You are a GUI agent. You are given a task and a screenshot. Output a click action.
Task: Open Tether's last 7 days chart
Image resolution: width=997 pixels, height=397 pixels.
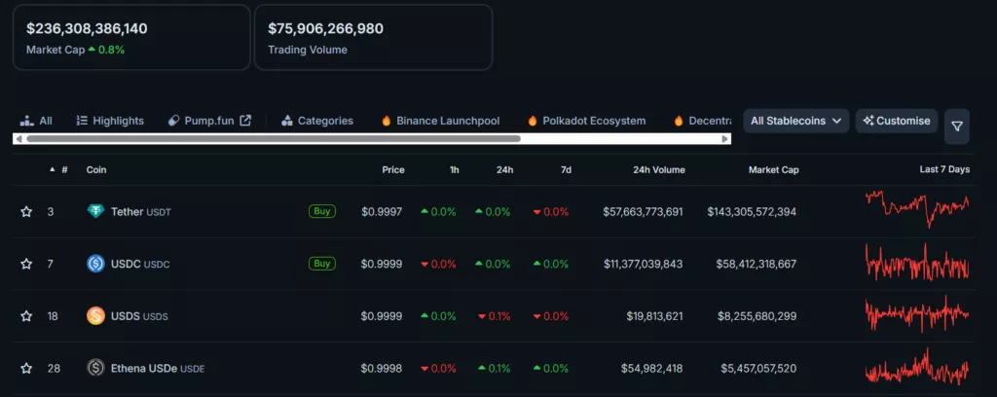[x=917, y=208]
